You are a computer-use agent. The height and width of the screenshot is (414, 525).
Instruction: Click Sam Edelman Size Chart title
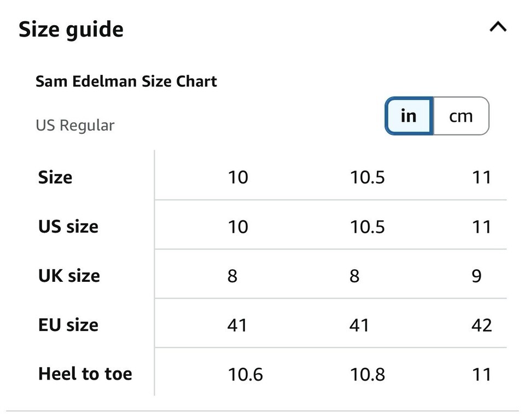click(x=126, y=81)
